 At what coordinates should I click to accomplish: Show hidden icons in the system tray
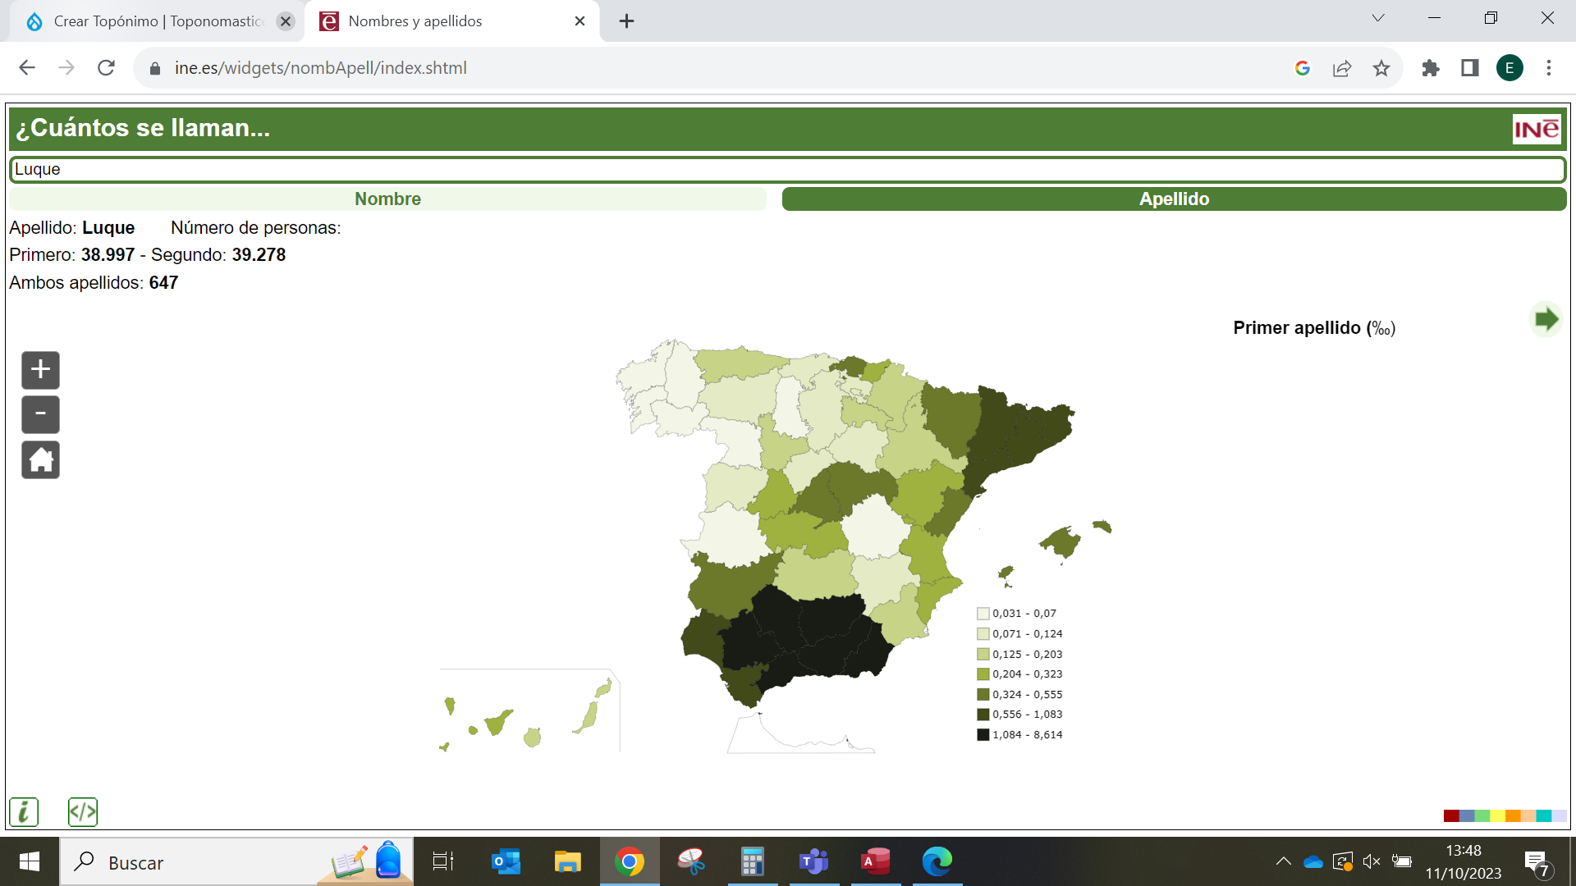click(x=1284, y=861)
